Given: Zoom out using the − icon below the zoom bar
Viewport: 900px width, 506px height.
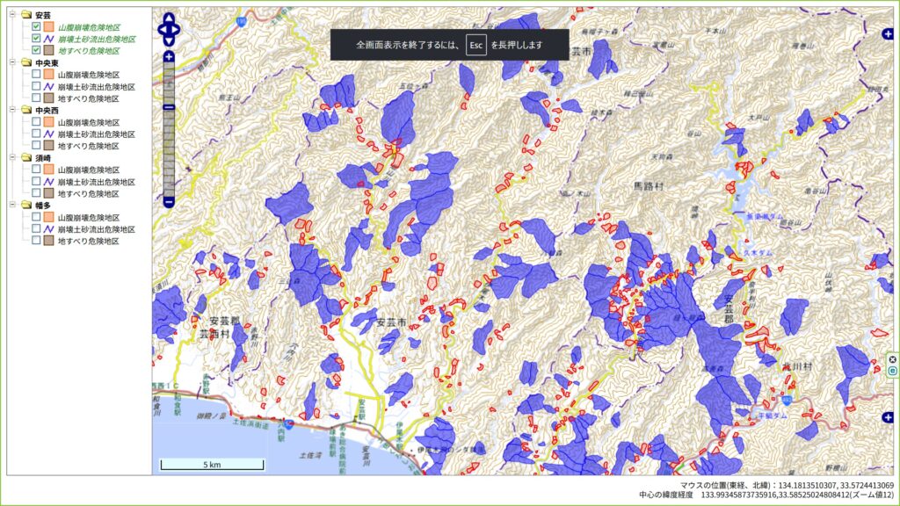Looking at the screenshot, I should click(168, 201).
